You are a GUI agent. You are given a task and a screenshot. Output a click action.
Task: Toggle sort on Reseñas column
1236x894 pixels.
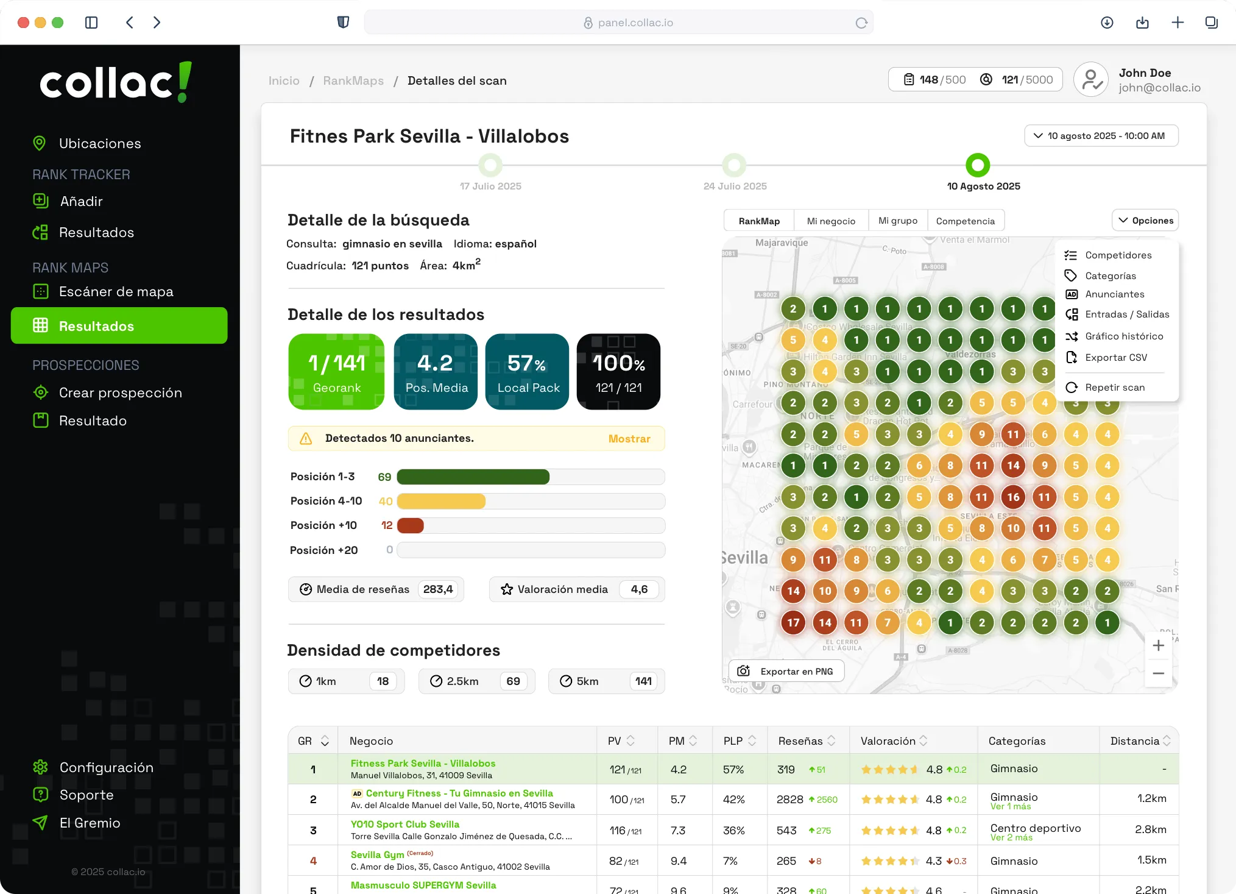832,741
